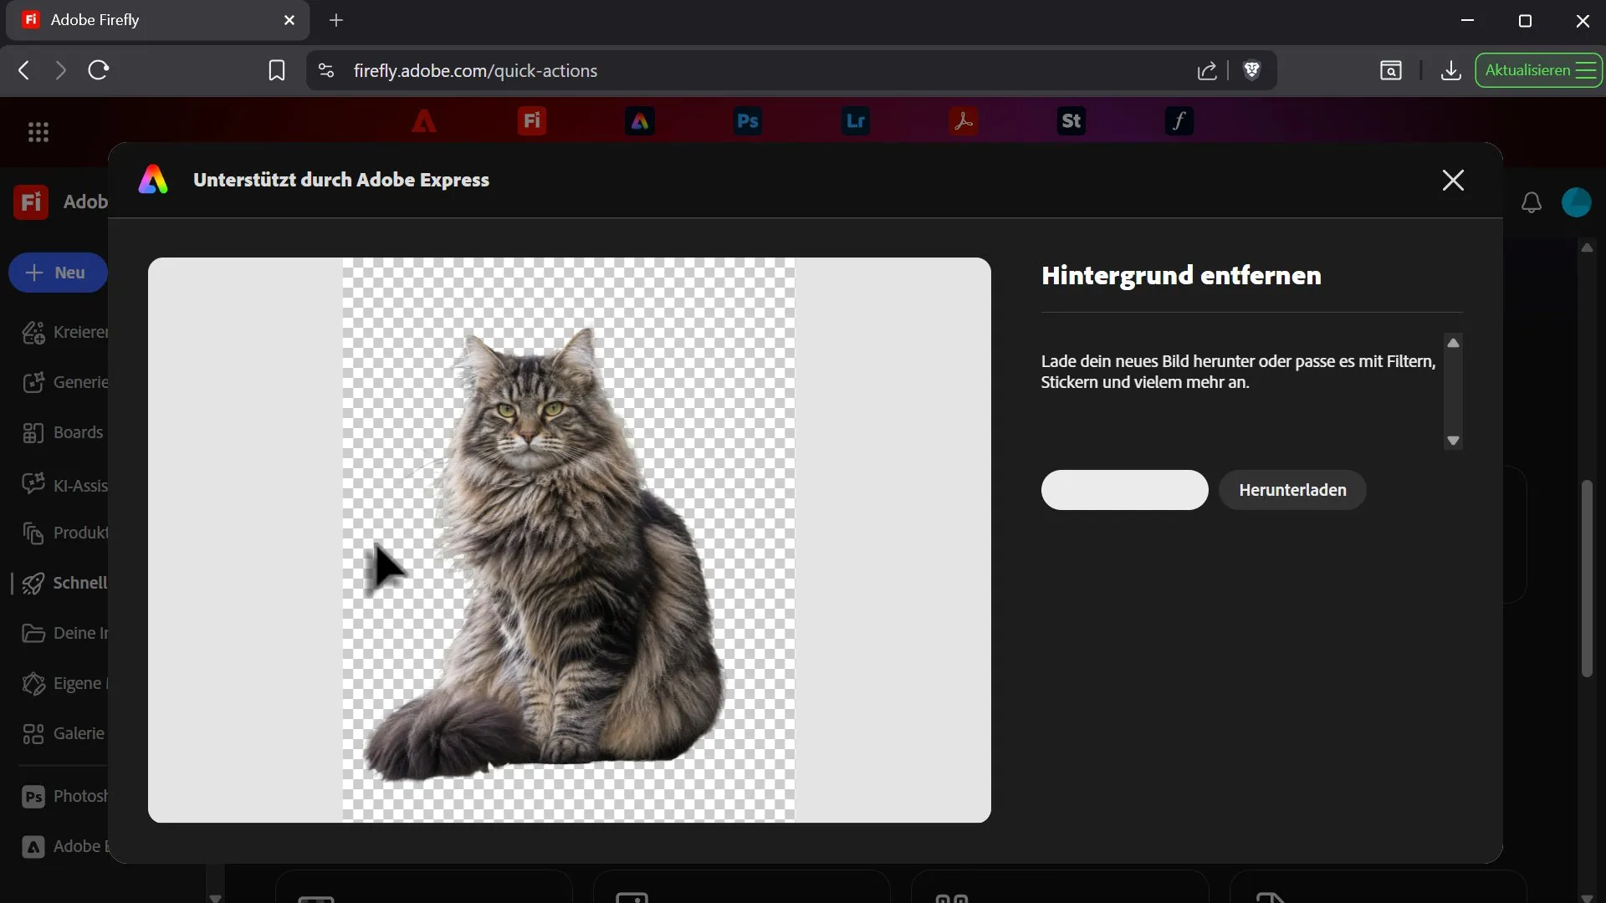1606x903 pixels.
Task: Click the Aktualisieren update button
Action: click(1539, 70)
